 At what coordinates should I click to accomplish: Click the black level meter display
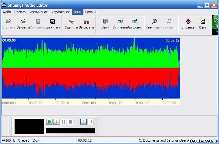[29, 126]
